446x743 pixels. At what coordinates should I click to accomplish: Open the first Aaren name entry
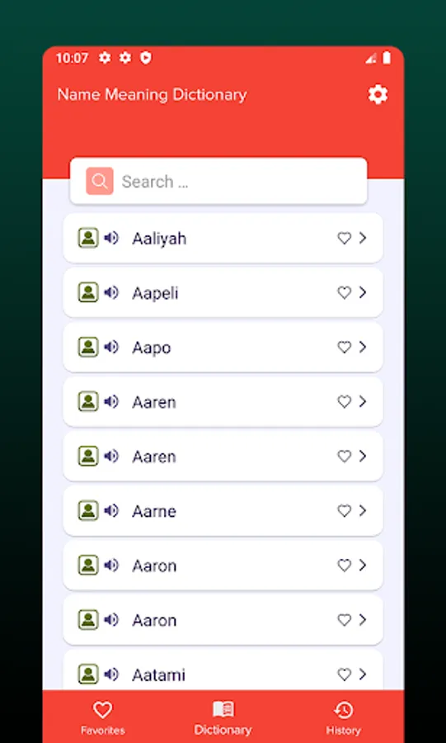223,402
